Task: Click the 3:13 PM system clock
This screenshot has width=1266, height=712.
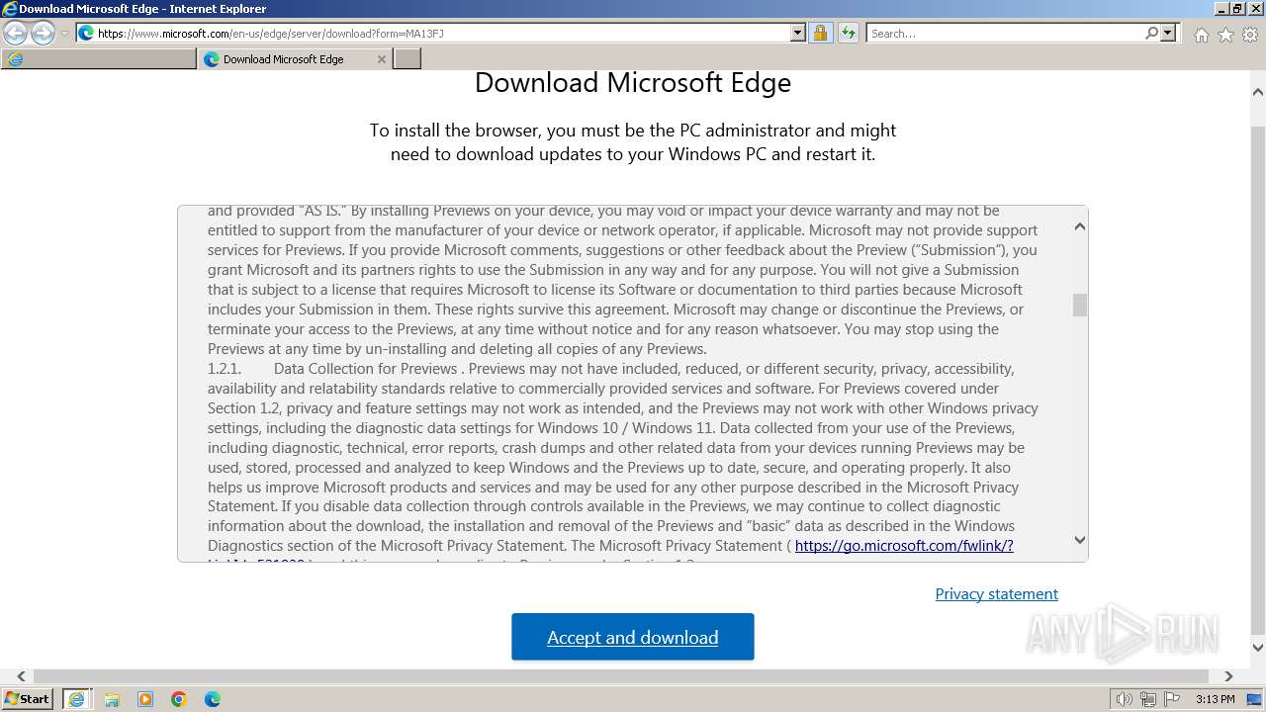Action: 1215,699
